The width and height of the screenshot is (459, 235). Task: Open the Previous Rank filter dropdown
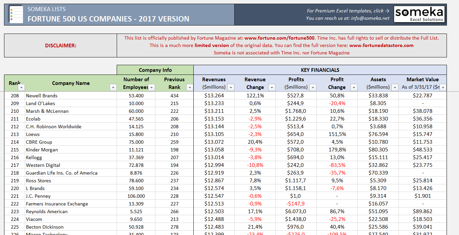pyautogui.click(x=190, y=87)
